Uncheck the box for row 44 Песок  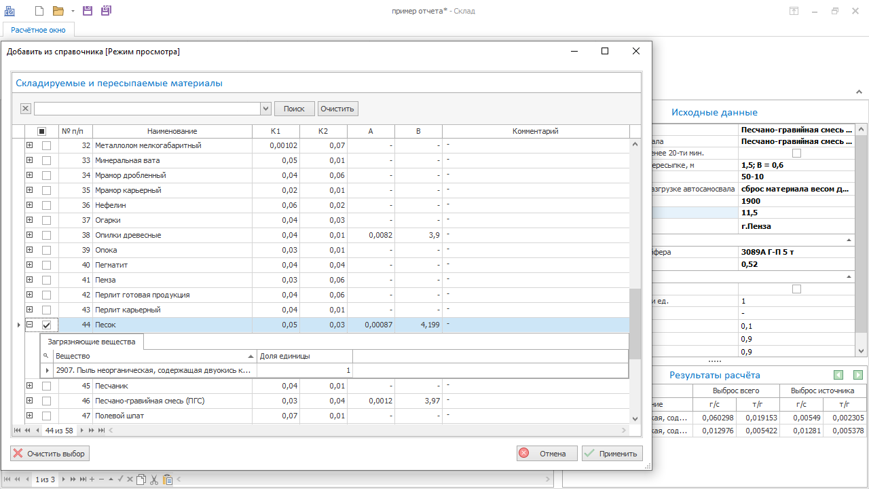(46, 325)
